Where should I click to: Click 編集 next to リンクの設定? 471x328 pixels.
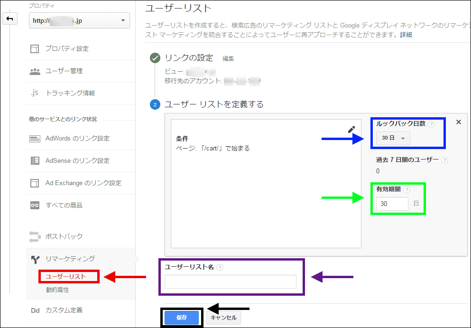pos(228,59)
